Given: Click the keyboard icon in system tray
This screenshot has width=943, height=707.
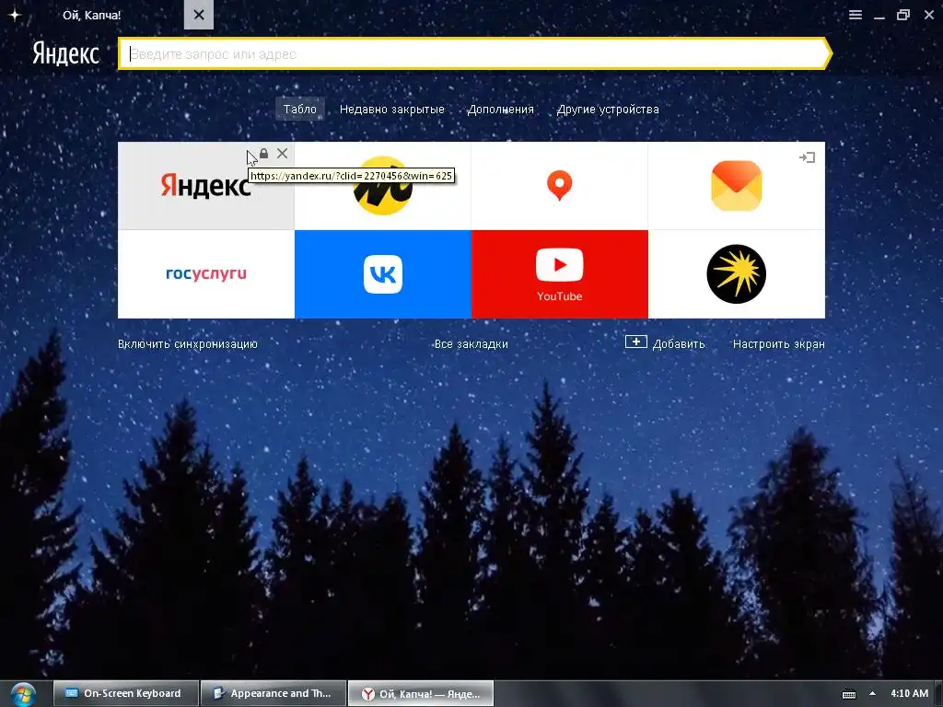Looking at the screenshot, I should coord(848,694).
